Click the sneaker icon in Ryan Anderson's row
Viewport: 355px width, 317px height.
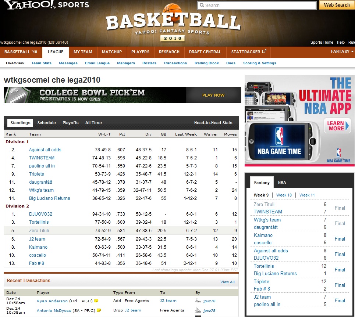tap(198, 301)
